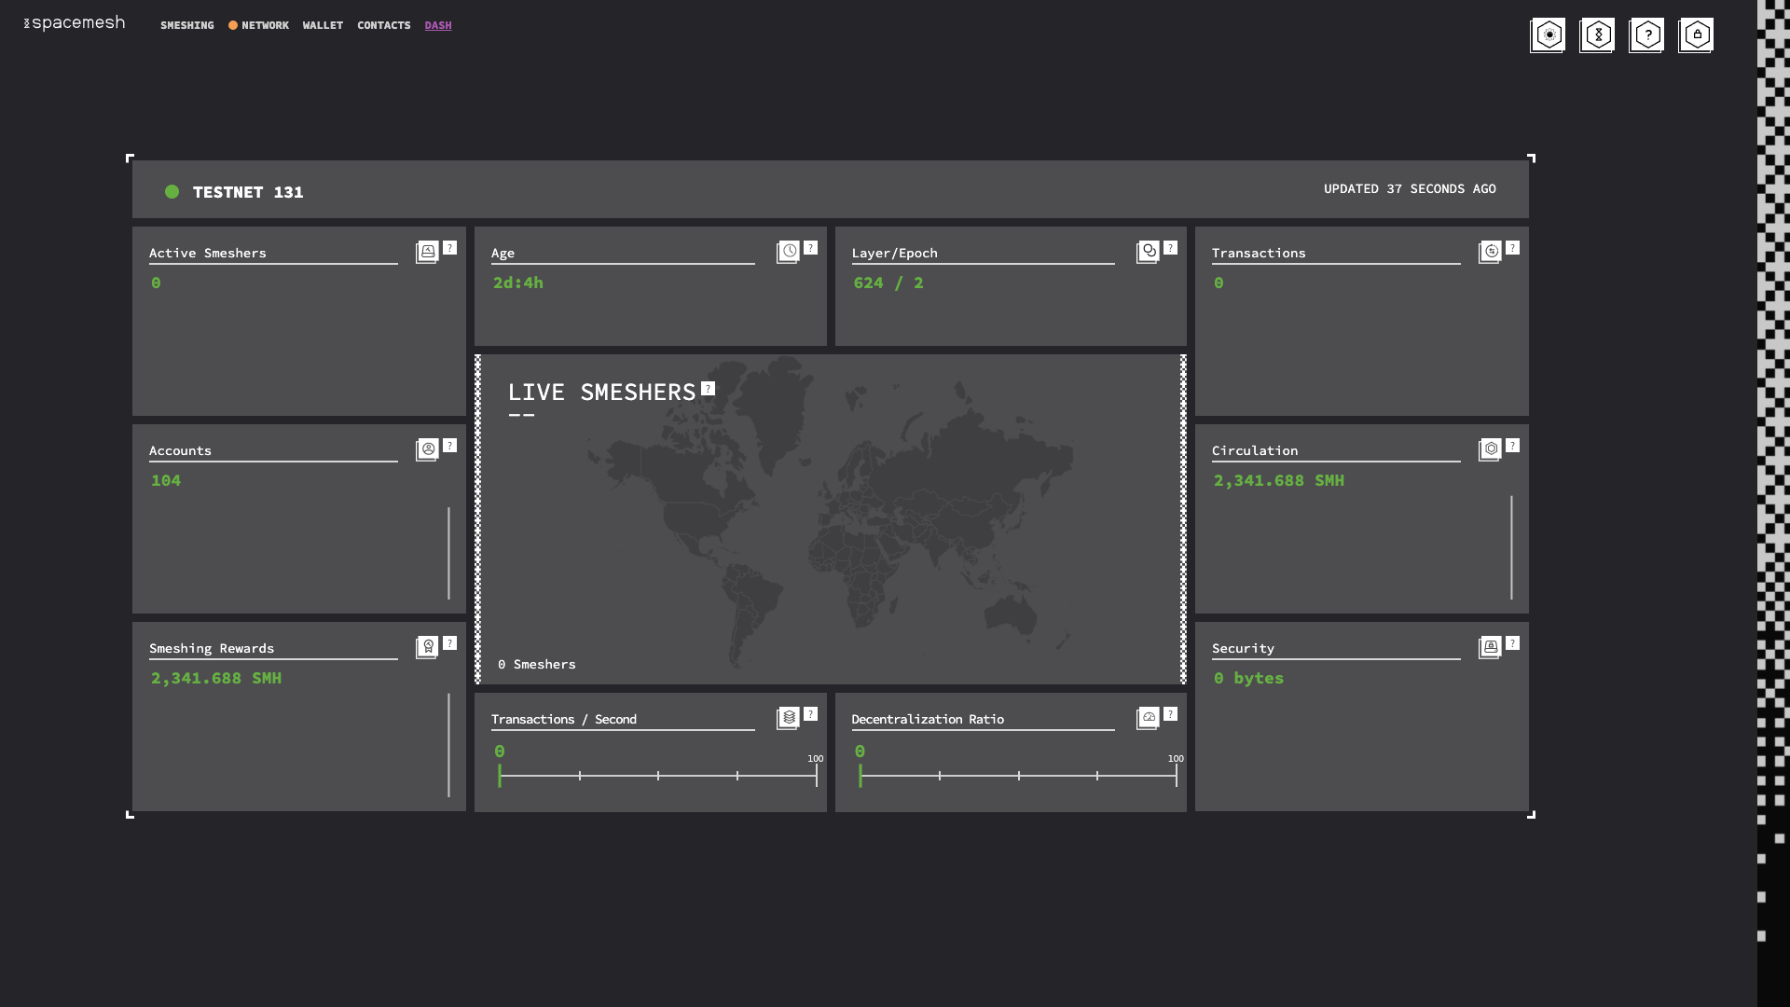
Task: Click the Active Smeshers panel icon
Action: 427,252
